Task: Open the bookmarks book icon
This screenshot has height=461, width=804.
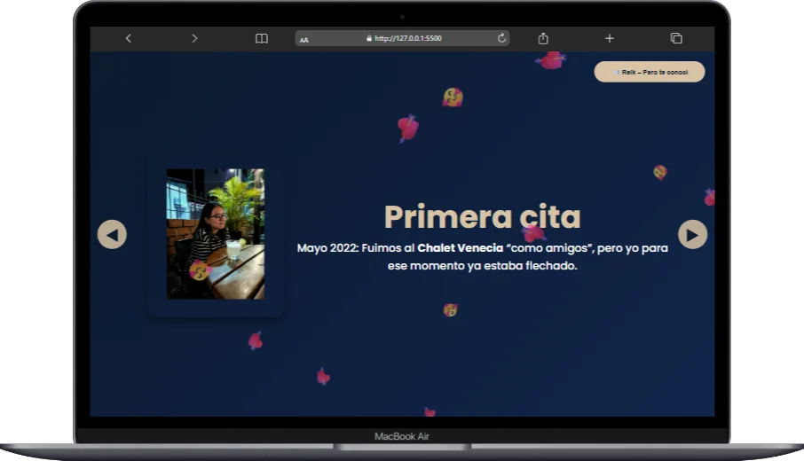Action: pyautogui.click(x=262, y=38)
